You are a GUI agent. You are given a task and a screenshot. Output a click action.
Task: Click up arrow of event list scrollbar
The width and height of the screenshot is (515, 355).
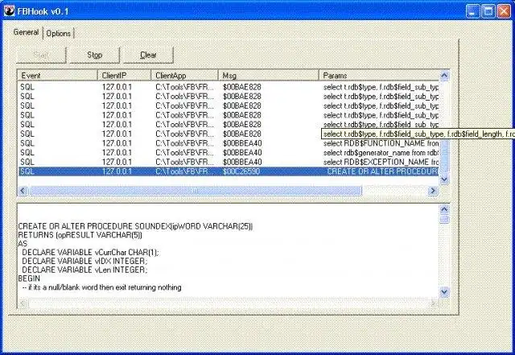(x=444, y=76)
